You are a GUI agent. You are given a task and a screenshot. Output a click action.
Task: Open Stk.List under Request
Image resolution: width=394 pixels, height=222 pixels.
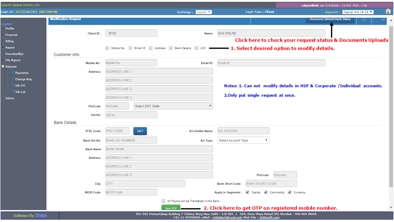[x=20, y=92]
